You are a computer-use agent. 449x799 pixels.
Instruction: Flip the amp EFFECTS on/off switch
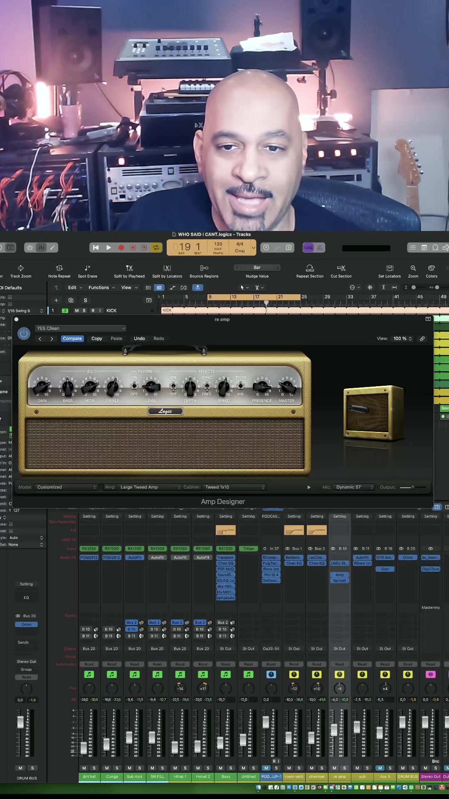(173, 386)
